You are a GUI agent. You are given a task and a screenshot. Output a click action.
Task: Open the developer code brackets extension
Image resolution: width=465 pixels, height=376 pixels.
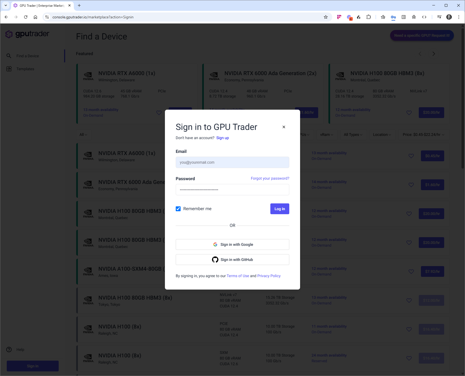click(424, 17)
